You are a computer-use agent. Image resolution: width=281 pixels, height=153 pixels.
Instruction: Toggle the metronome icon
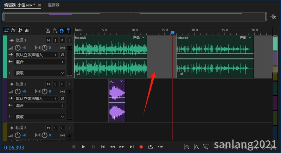click(48, 31)
